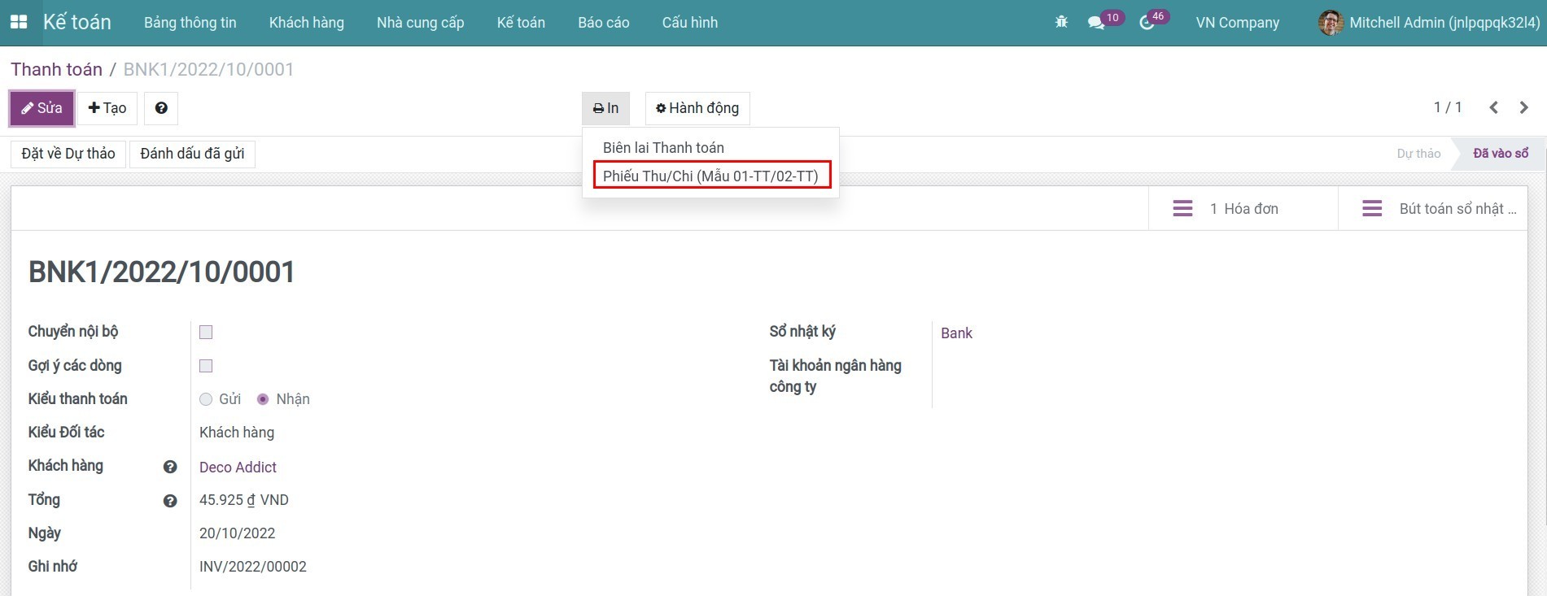Toggle the Gợi ý các dòng checkbox
Image resolution: width=1547 pixels, height=596 pixels.
pos(206,366)
